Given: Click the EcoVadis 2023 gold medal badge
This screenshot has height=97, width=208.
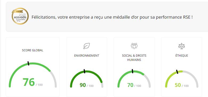Looking at the screenshot, I should pos(20,16).
